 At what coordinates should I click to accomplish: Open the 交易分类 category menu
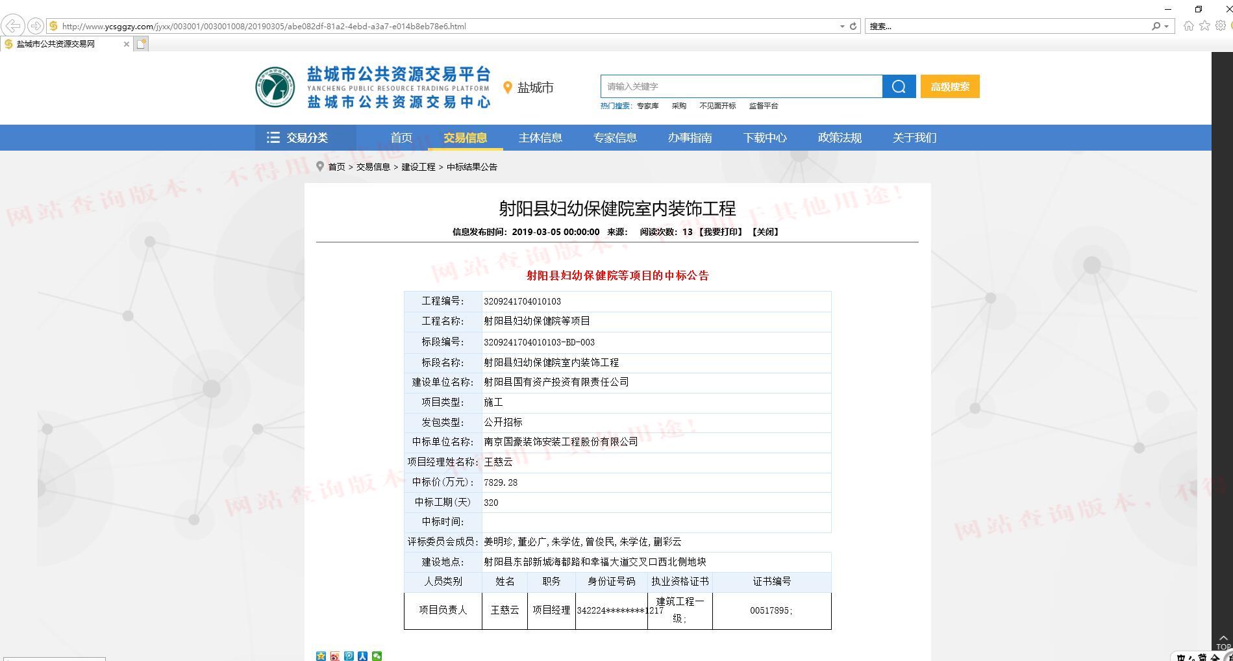tap(305, 138)
